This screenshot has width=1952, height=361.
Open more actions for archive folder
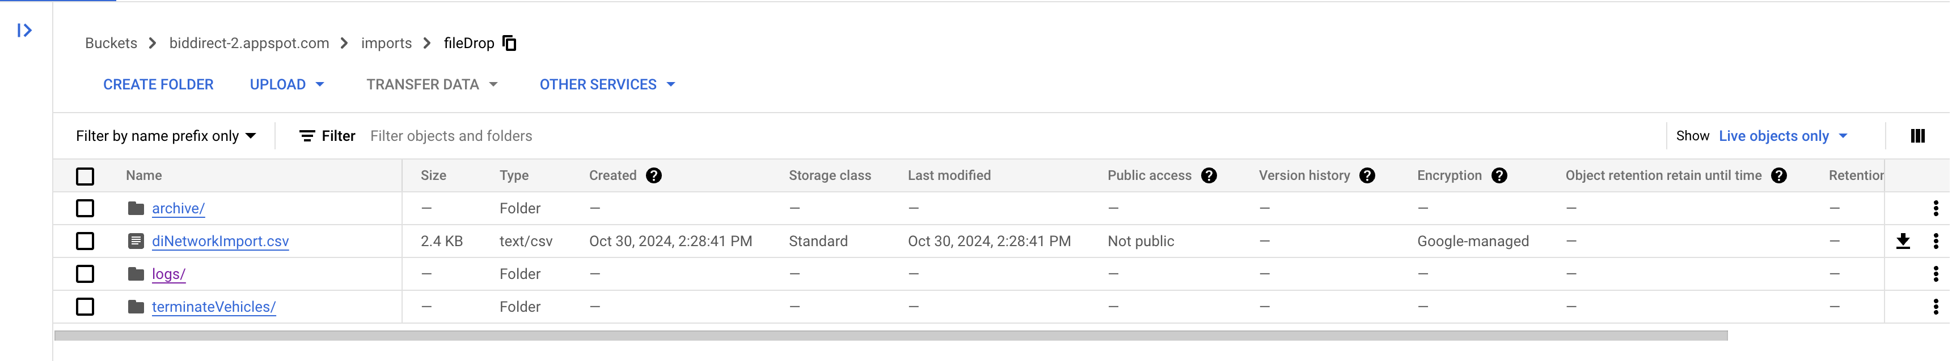coord(1936,208)
